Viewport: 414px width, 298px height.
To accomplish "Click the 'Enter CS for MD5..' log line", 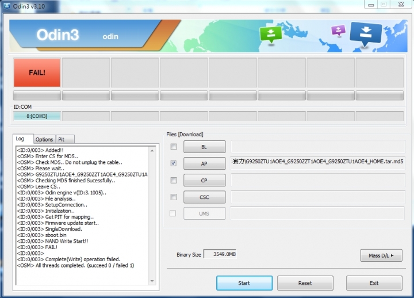I will (48, 156).
